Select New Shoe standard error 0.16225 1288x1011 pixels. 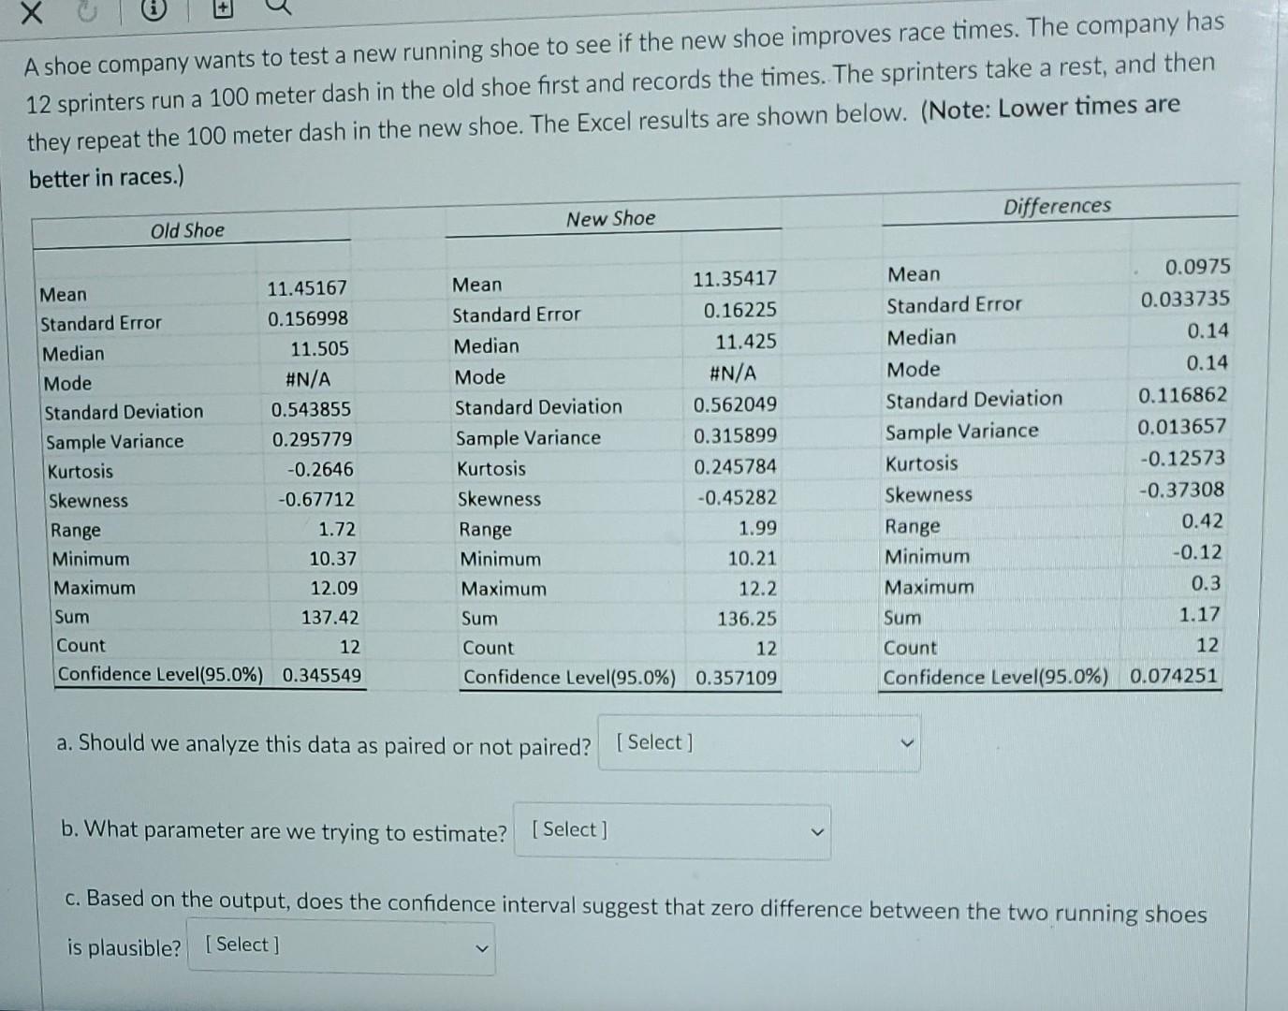click(739, 310)
